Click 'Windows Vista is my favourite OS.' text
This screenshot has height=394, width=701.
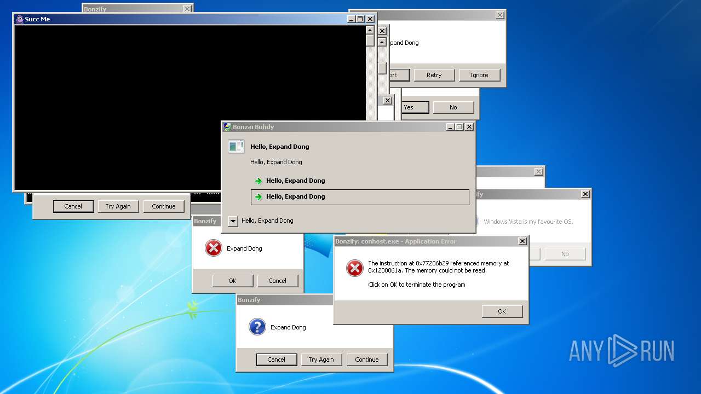pos(528,222)
